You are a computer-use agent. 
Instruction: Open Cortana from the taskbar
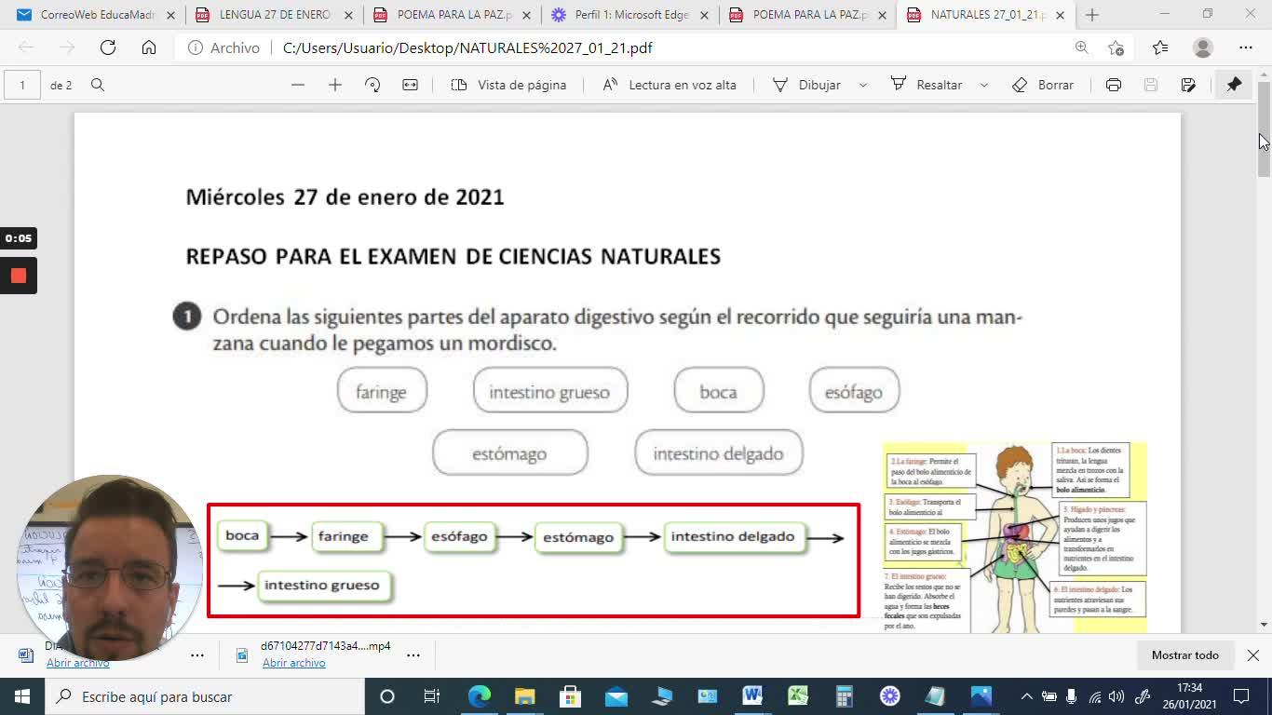pyautogui.click(x=387, y=696)
